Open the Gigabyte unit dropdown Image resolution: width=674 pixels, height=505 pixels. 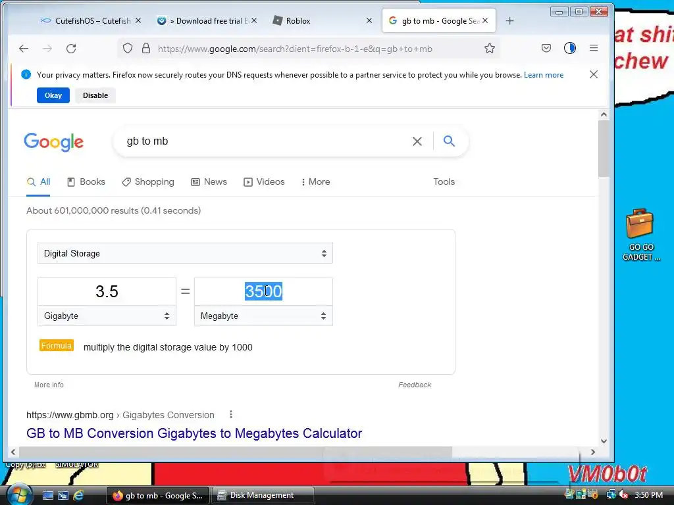[x=107, y=316]
